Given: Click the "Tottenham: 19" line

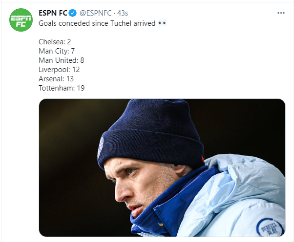Looking at the screenshot, I should pyautogui.click(x=62, y=88).
